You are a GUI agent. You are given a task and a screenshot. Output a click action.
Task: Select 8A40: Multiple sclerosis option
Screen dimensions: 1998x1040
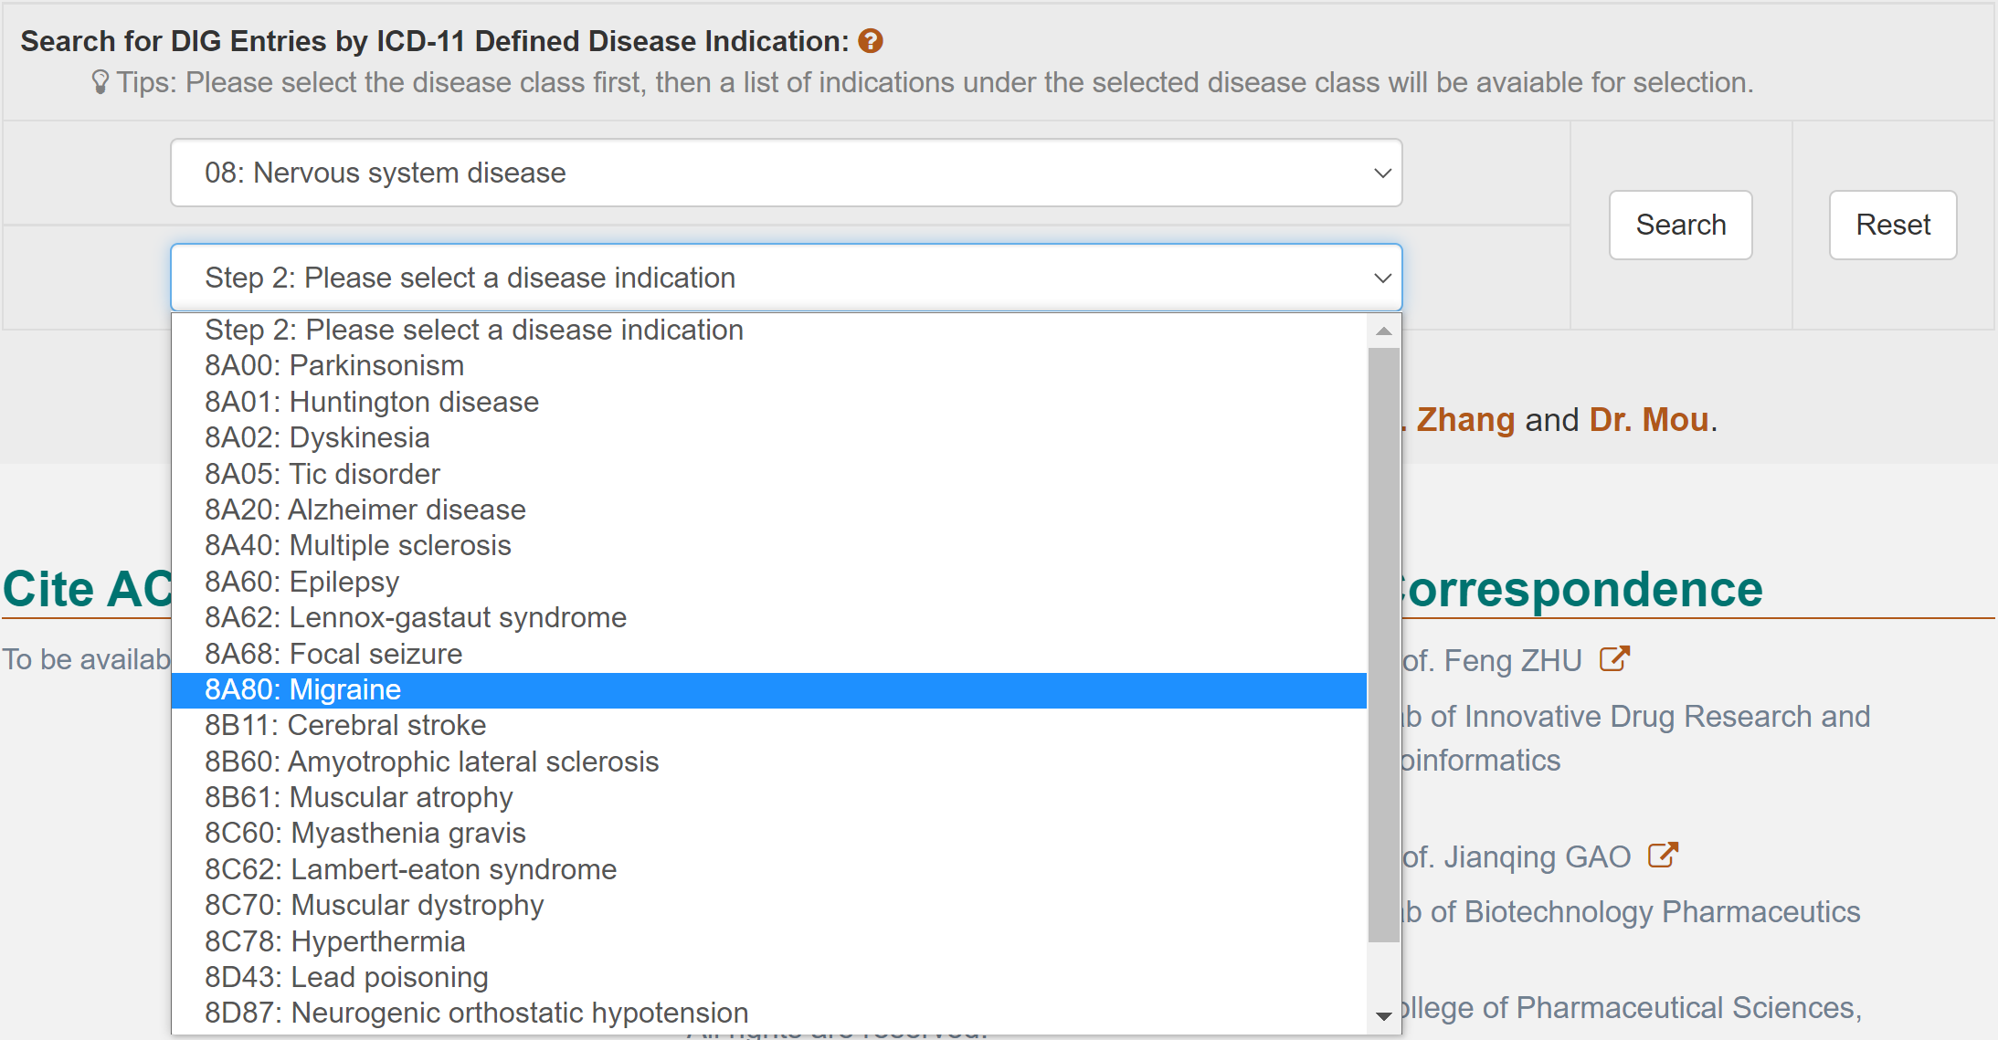pyautogui.click(x=357, y=545)
